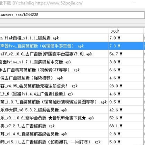
Task: Click the 3.8 M size cell
Action: point(126,62)
